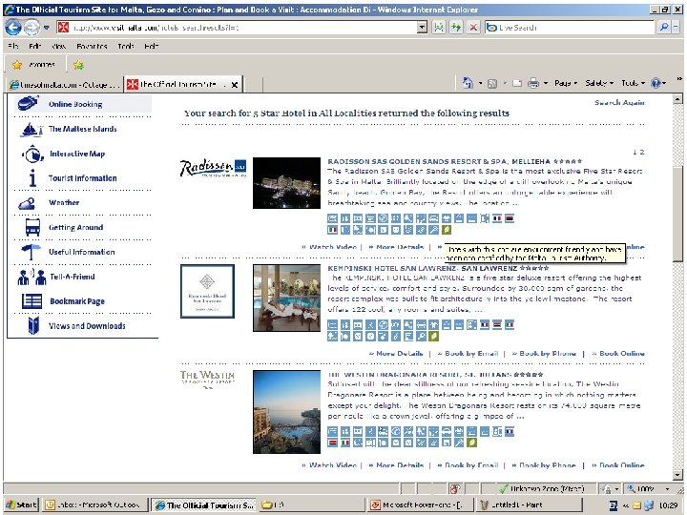Open the Interactive Map sidebar link
Screen dimensions: 687x515
[77, 154]
